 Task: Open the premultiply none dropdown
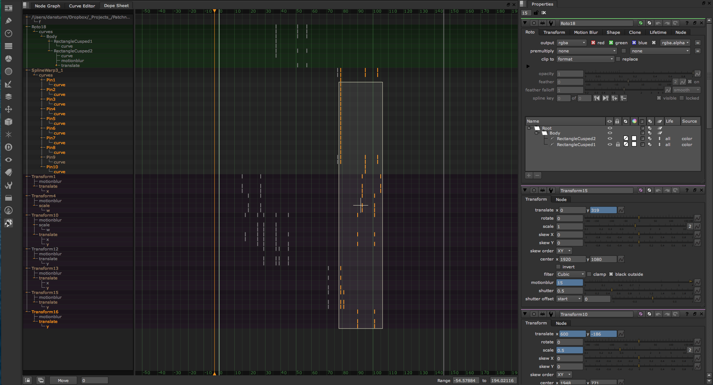587,51
